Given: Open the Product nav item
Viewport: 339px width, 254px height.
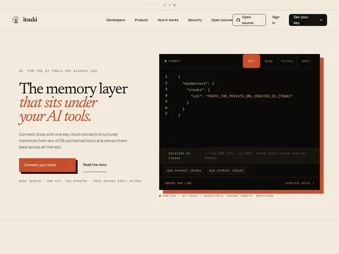Looking at the screenshot, I should [141, 20].
